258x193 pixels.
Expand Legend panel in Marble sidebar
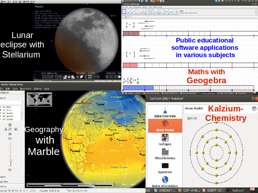[x=12, y=177]
